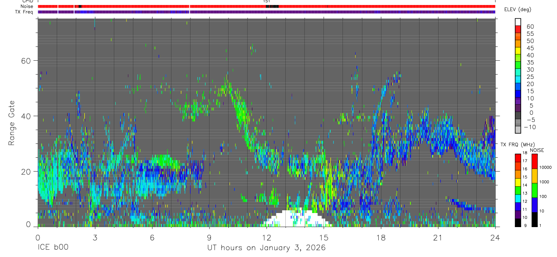The width and height of the screenshot is (557, 257).
Task: Click the '12' hour tick label on x-axis
Action: point(266,238)
